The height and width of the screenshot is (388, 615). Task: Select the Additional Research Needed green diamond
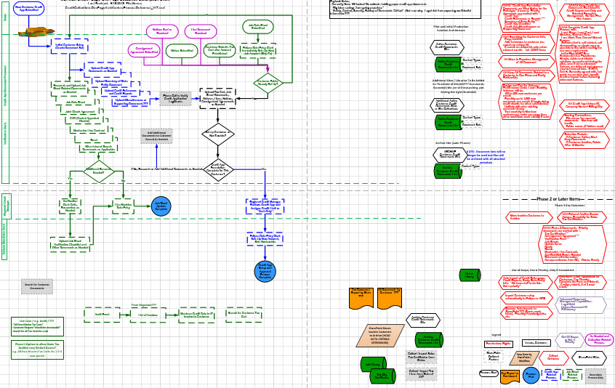(99, 171)
